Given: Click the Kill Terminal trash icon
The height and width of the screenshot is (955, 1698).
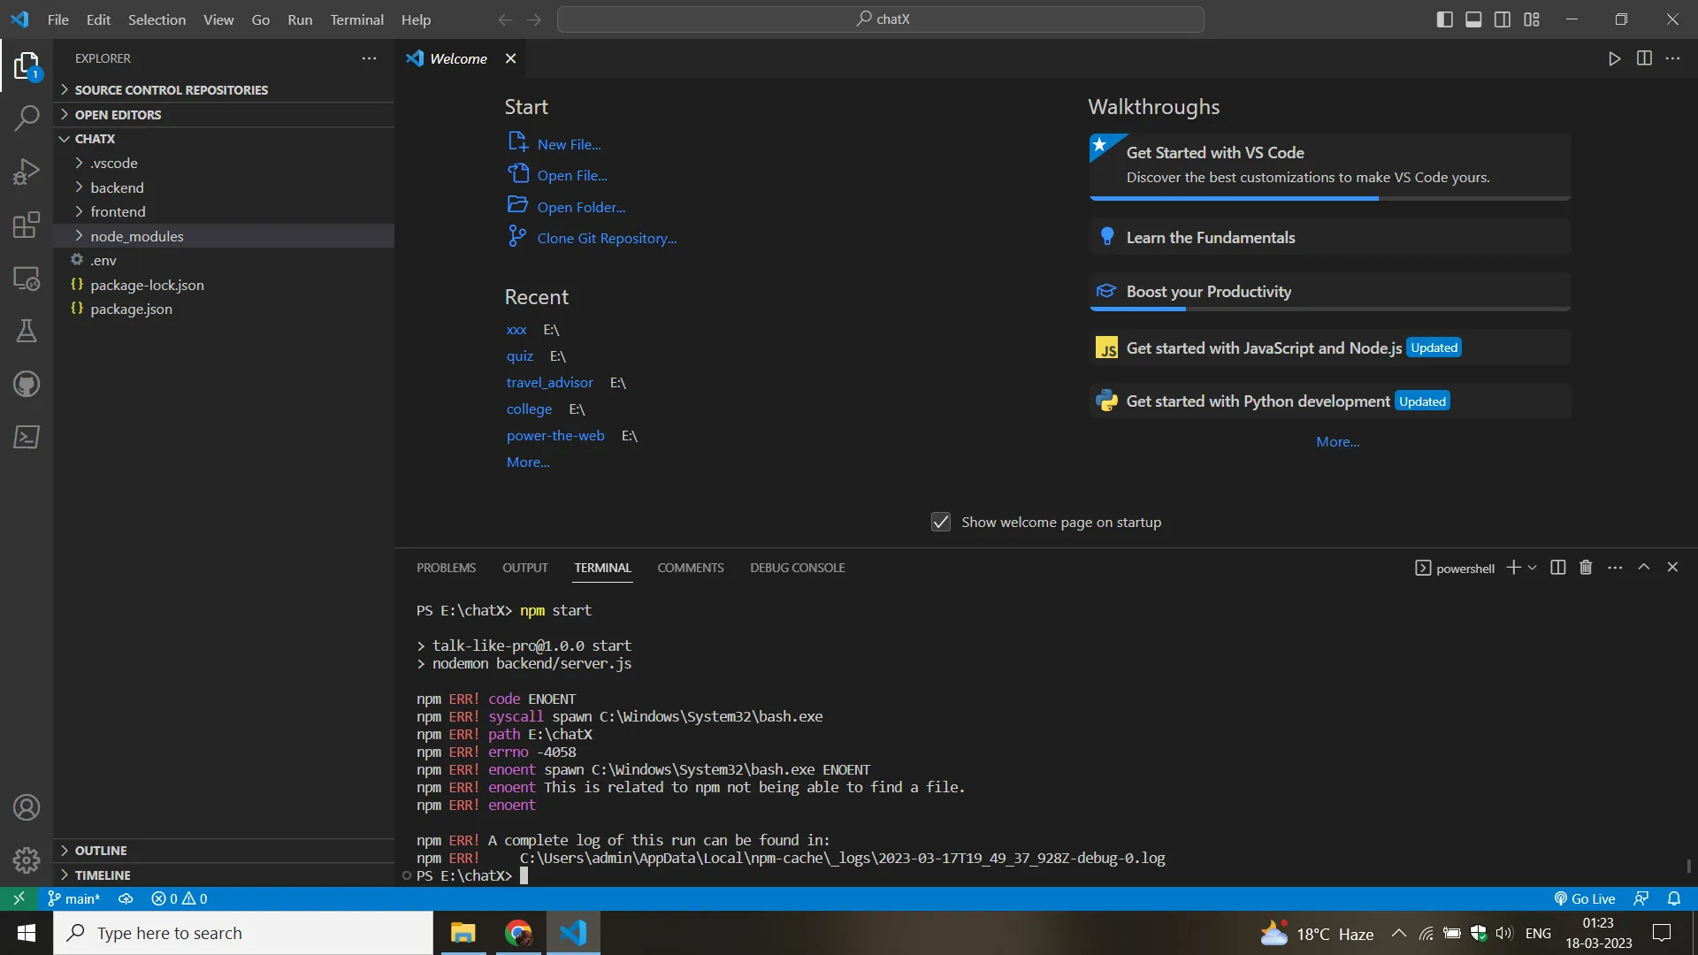Looking at the screenshot, I should [1586, 568].
